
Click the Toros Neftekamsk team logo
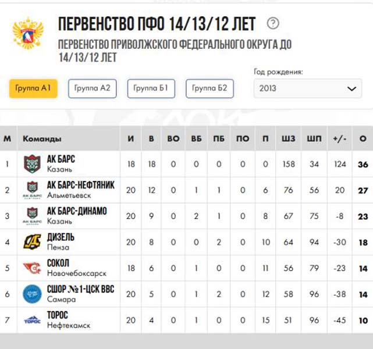(32, 319)
